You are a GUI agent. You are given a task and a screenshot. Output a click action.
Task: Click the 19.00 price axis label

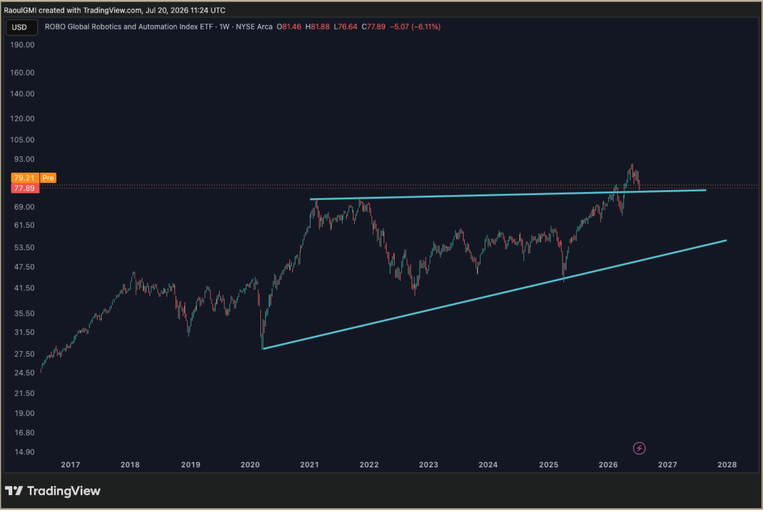24,413
